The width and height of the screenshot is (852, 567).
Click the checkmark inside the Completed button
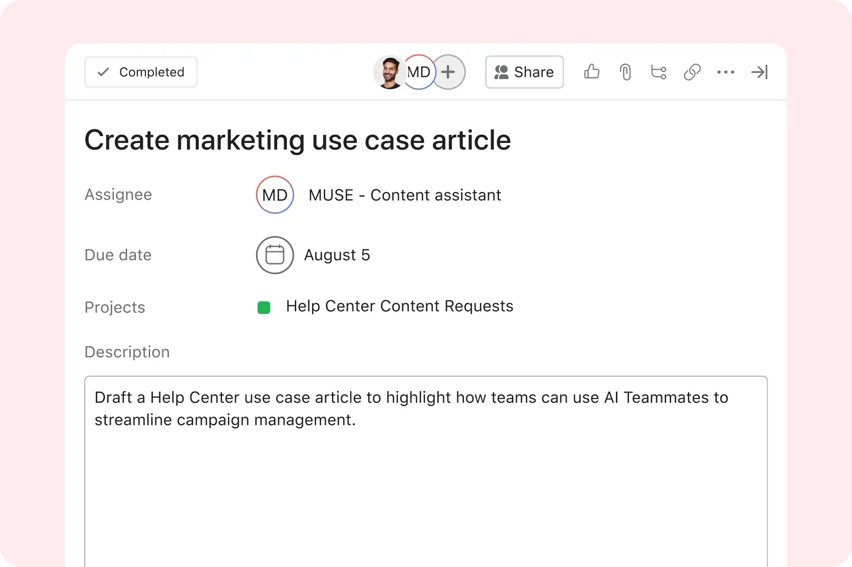pyautogui.click(x=103, y=71)
